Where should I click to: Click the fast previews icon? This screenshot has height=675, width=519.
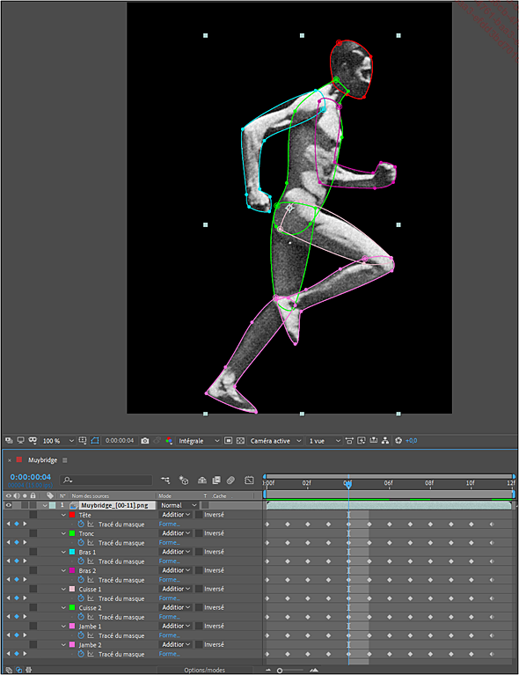(362, 440)
